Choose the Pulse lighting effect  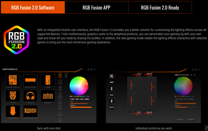[60, 81]
